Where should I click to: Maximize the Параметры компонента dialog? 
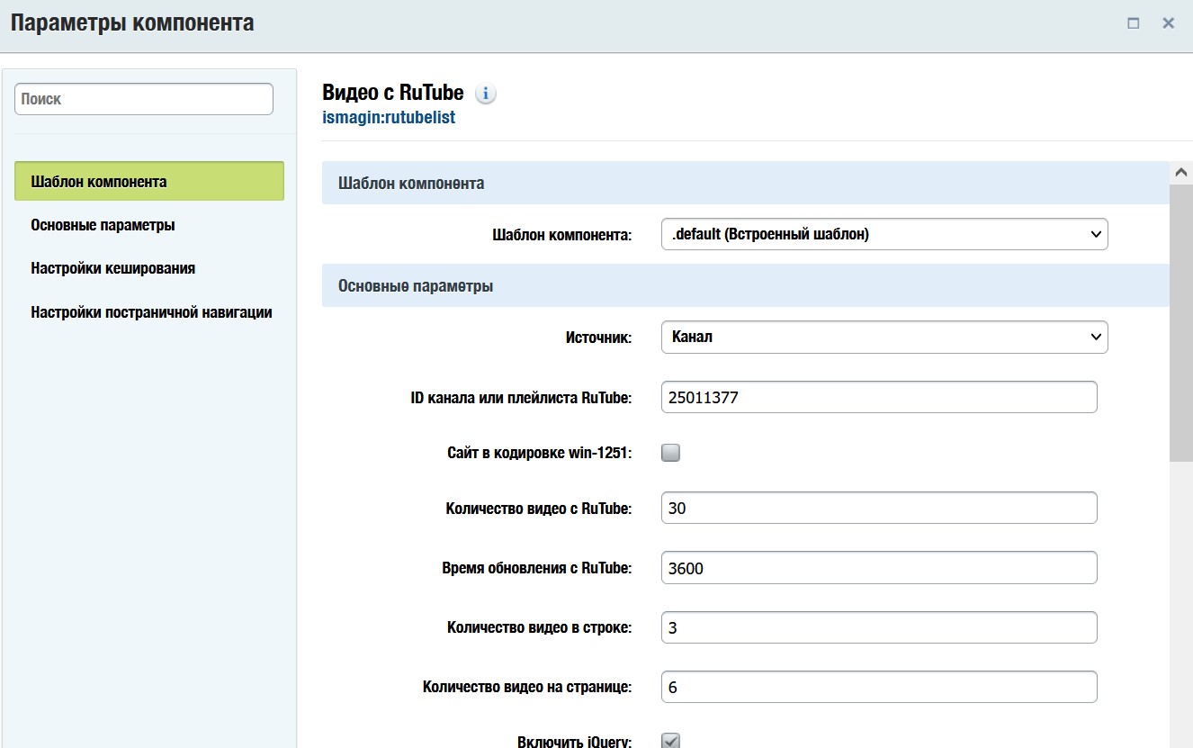click(1134, 23)
